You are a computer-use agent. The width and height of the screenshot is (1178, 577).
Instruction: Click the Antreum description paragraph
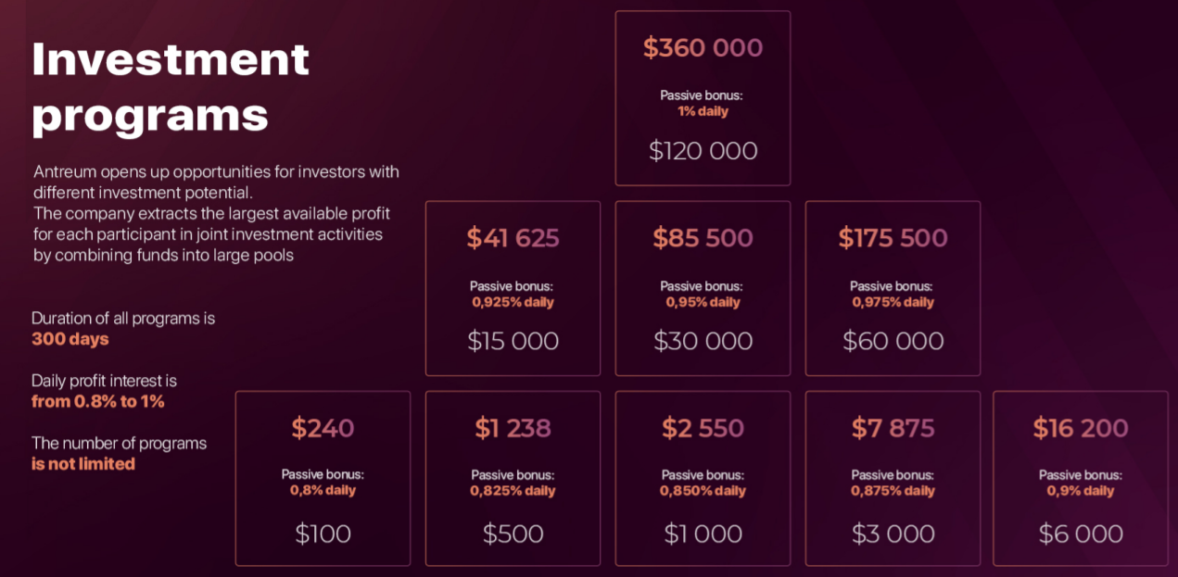(x=216, y=214)
